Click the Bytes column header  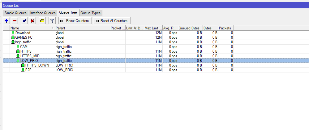tap(210, 28)
